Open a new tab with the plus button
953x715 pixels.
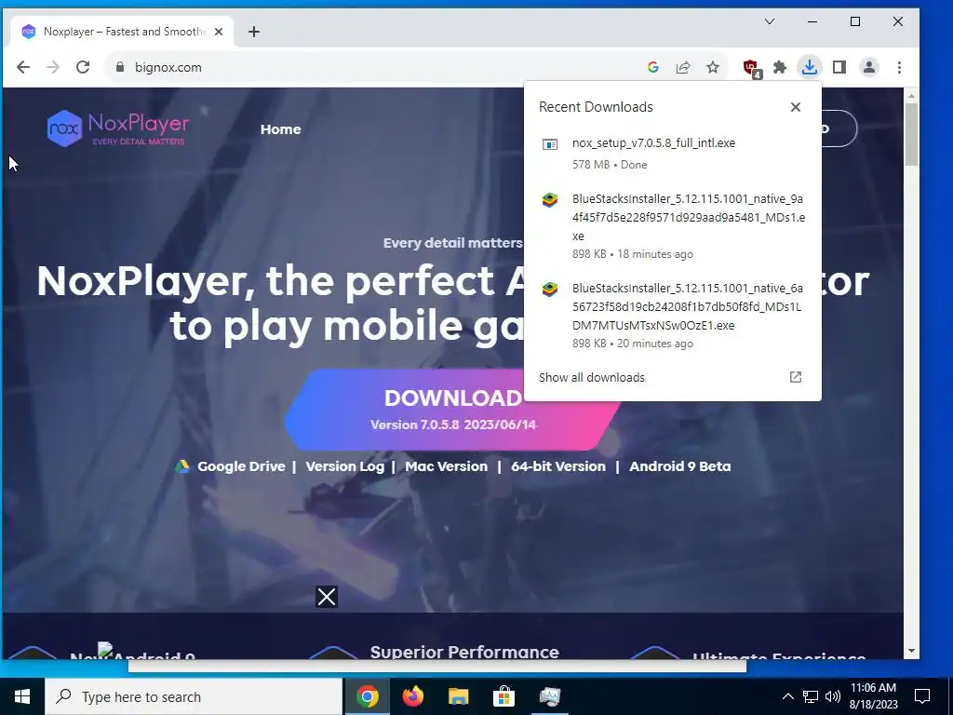[x=254, y=32]
